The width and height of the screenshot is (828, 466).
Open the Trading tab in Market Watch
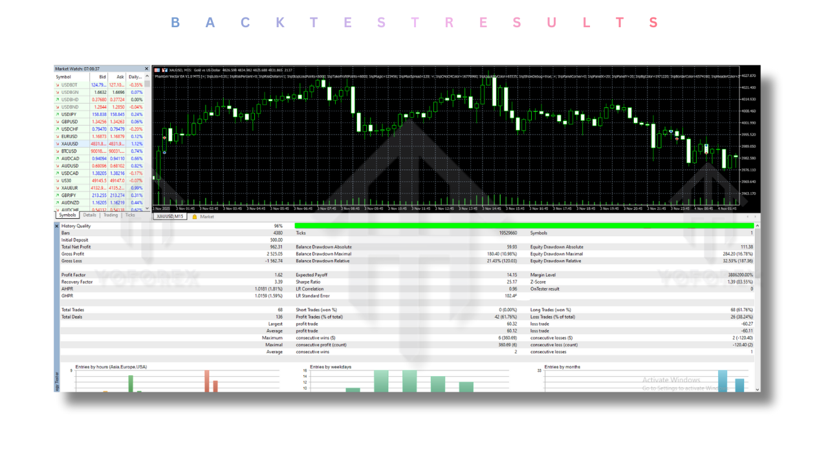point(111,215)
